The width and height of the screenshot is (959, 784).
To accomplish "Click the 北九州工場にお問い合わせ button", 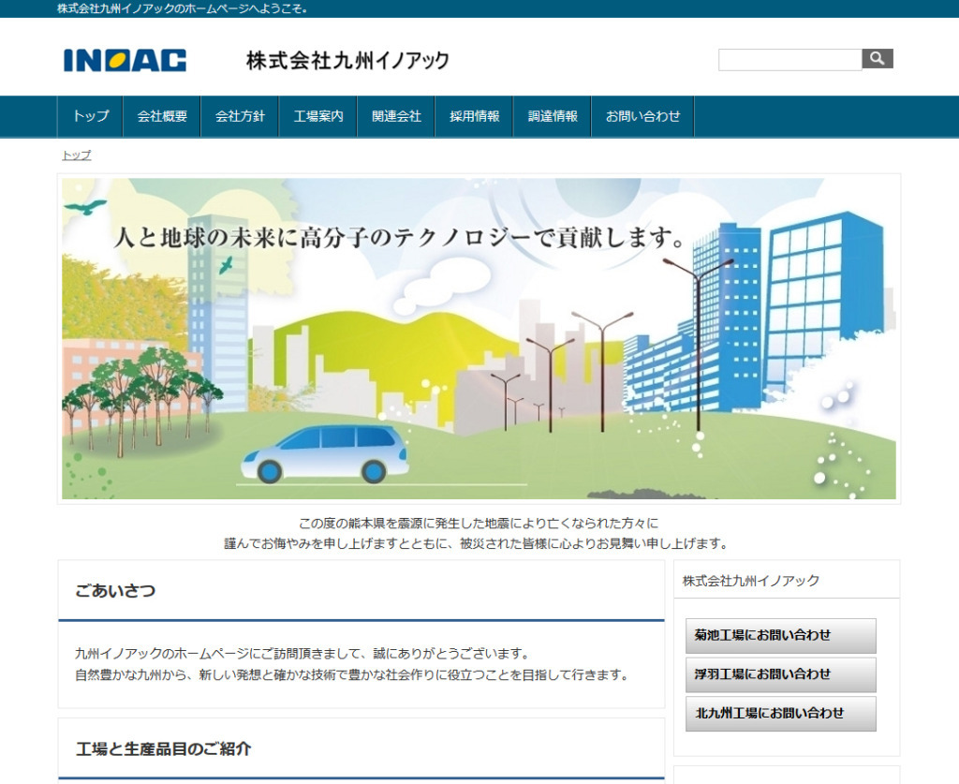I will [x=780, y=712].
